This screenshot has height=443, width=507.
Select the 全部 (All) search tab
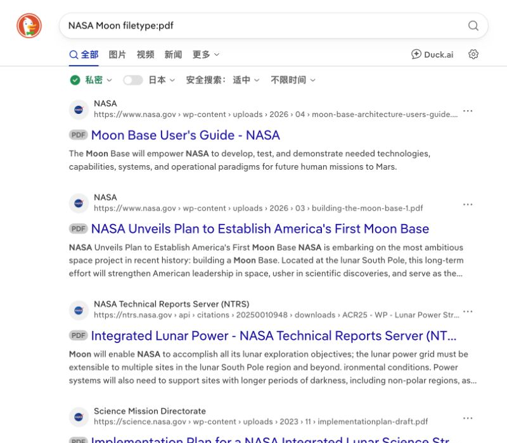tap(84, 54)
